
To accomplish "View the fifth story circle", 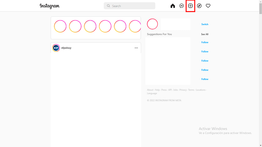I will click(120, 26).
